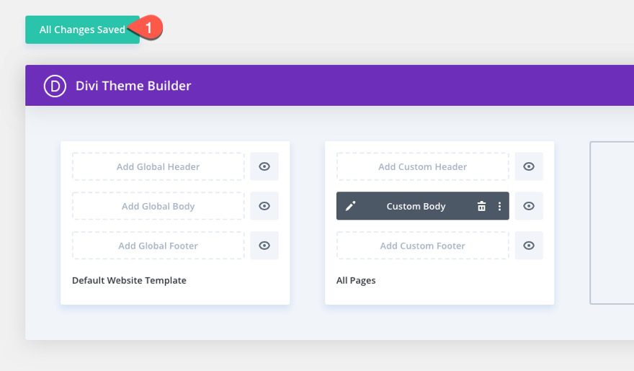Add a Global Footer

pos(158,246)
